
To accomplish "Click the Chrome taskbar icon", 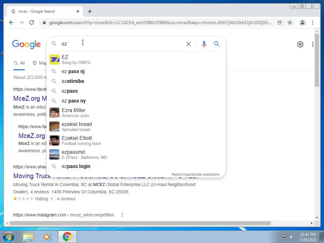I will click(x=67, y=237).
